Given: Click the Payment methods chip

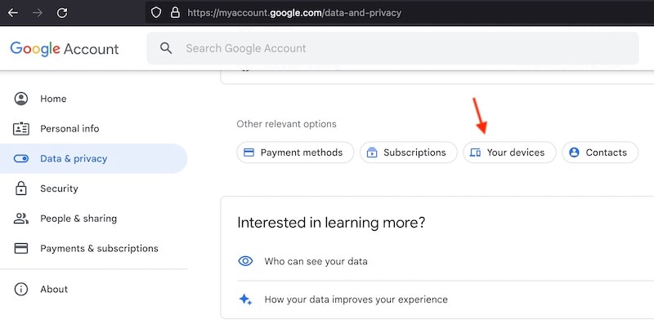Looking at the screenshot, I should (x=295, y=153).
